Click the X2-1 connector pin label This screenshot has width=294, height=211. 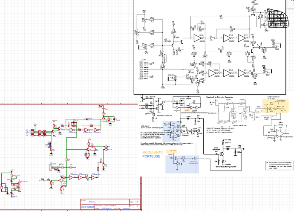(141, 62)
